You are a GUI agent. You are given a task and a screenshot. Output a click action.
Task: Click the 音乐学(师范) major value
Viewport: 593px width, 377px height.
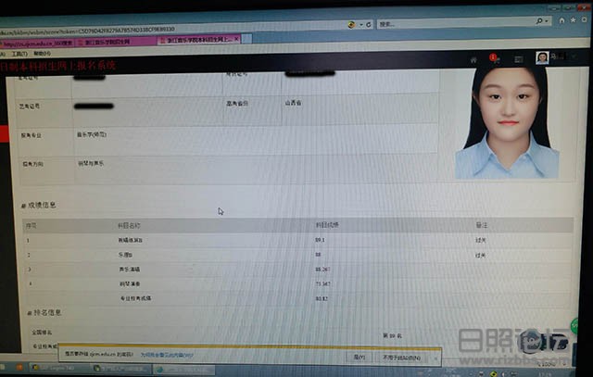point(92,134)
